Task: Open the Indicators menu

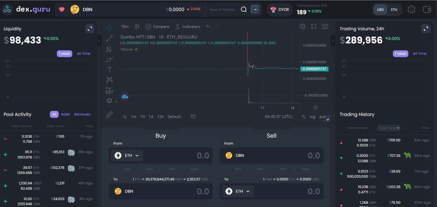Action: point(188,27)
